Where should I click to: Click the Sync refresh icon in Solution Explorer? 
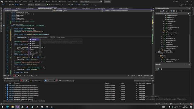[170, 11]
